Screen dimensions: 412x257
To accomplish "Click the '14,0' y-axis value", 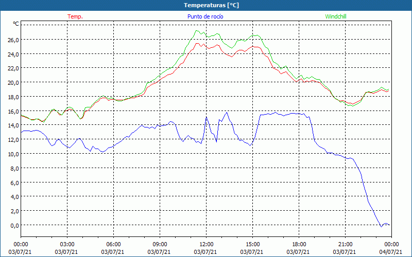I will tap(13, 125).
